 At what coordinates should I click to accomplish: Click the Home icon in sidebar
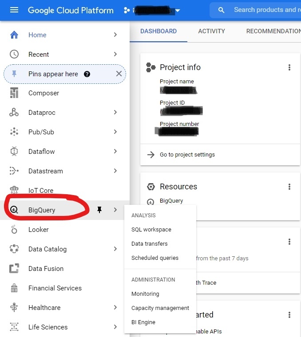click(14, 35)
